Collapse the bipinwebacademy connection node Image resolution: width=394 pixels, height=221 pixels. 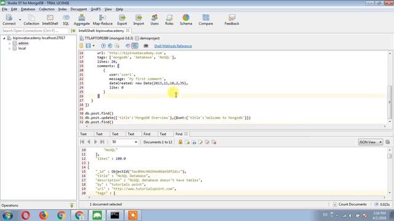(x=4, y=38)
